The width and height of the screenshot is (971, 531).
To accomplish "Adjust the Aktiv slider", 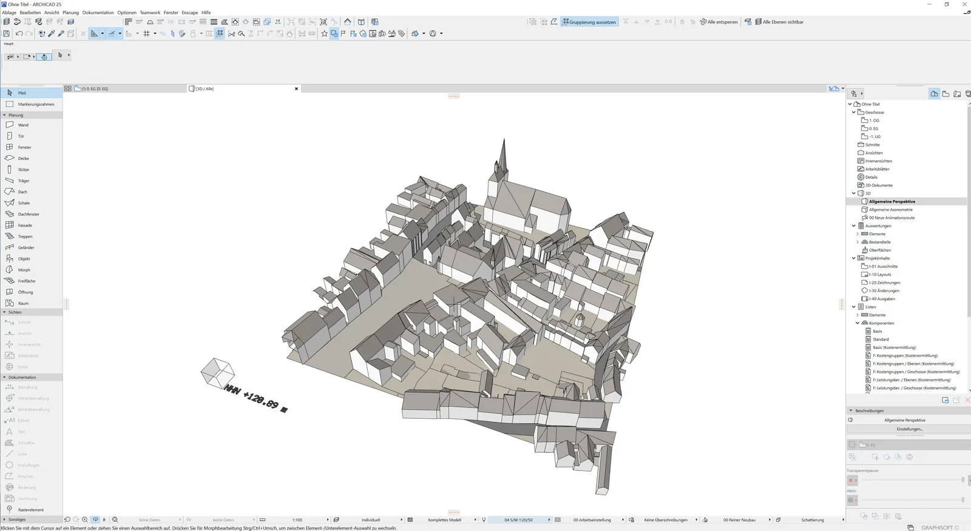I will 912,500.
